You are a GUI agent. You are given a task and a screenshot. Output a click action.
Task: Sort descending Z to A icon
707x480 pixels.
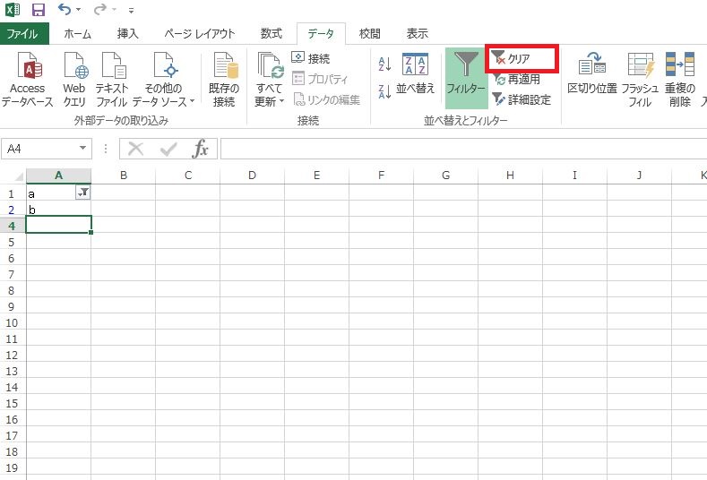pos(385,90)
